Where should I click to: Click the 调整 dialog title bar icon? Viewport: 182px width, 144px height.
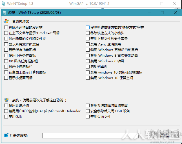coord(5,13)
